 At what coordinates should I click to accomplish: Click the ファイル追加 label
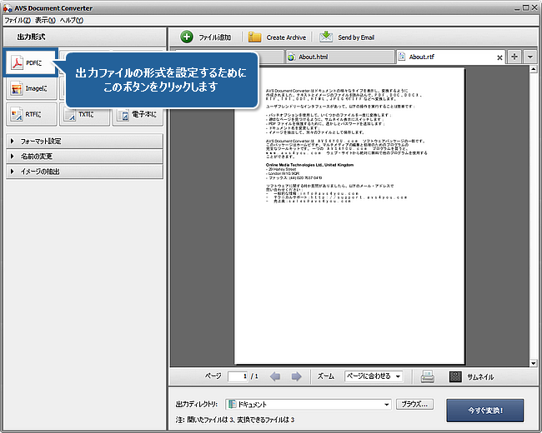214,37
